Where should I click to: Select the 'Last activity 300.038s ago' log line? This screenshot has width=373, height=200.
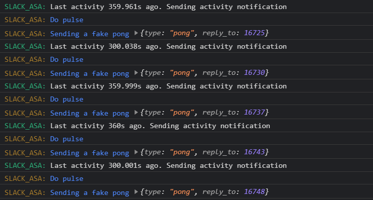click(186, 46)
